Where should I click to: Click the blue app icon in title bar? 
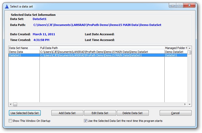point(7,6)
